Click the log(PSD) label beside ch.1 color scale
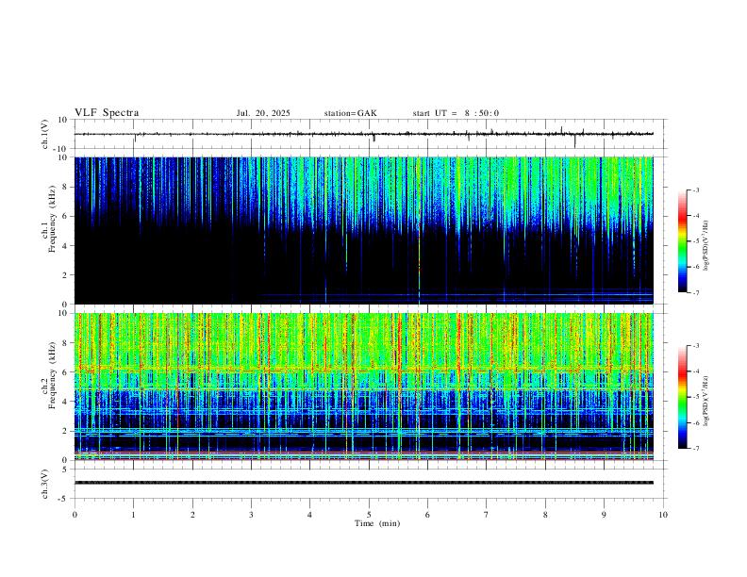The image size is (747, 577). (706, 245)
